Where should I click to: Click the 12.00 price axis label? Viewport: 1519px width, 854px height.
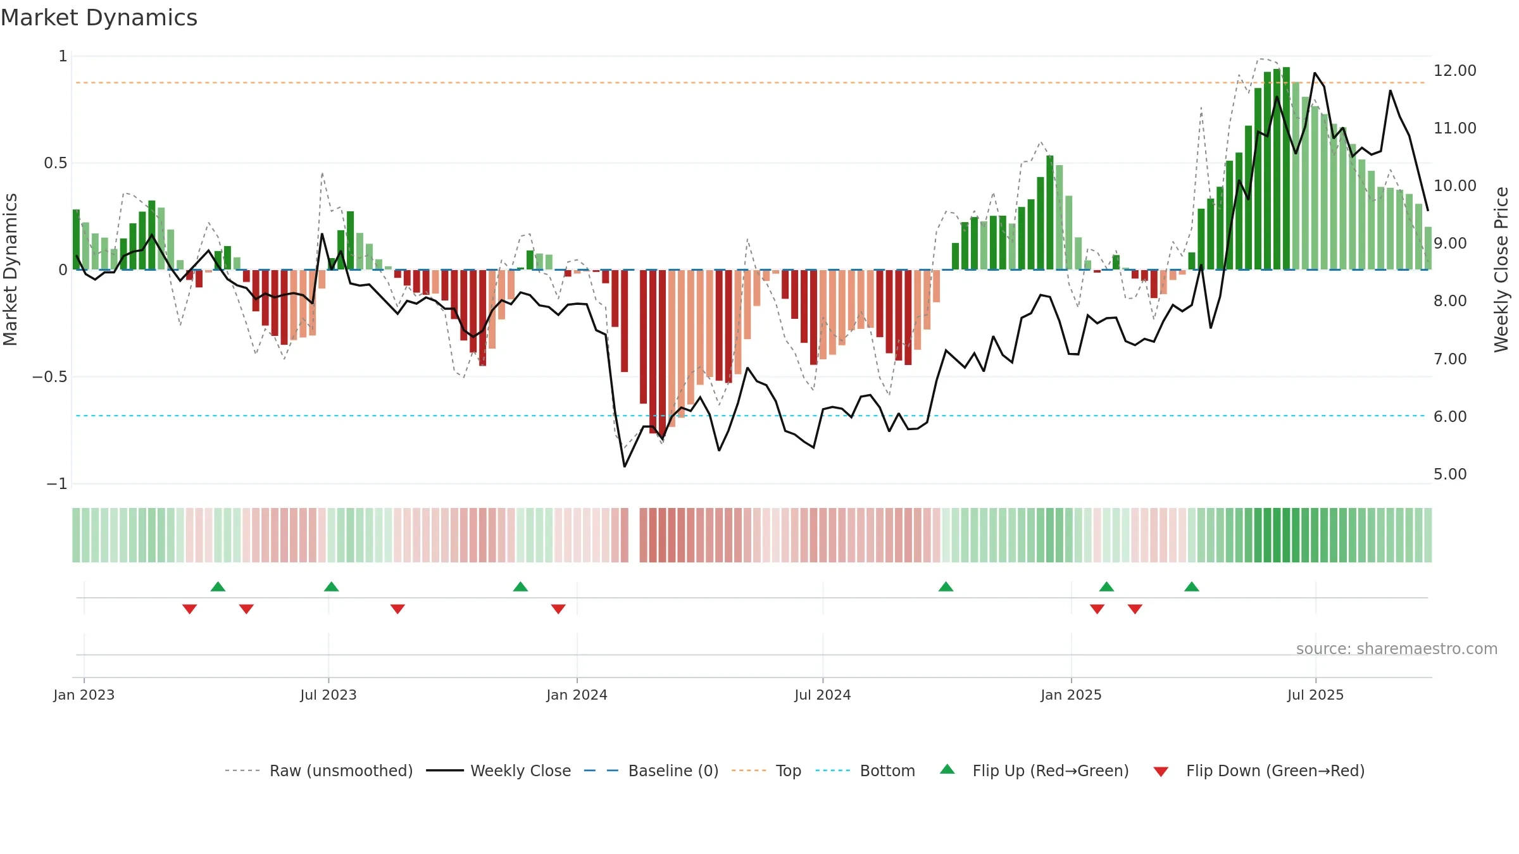click(x=1455, y=71)
